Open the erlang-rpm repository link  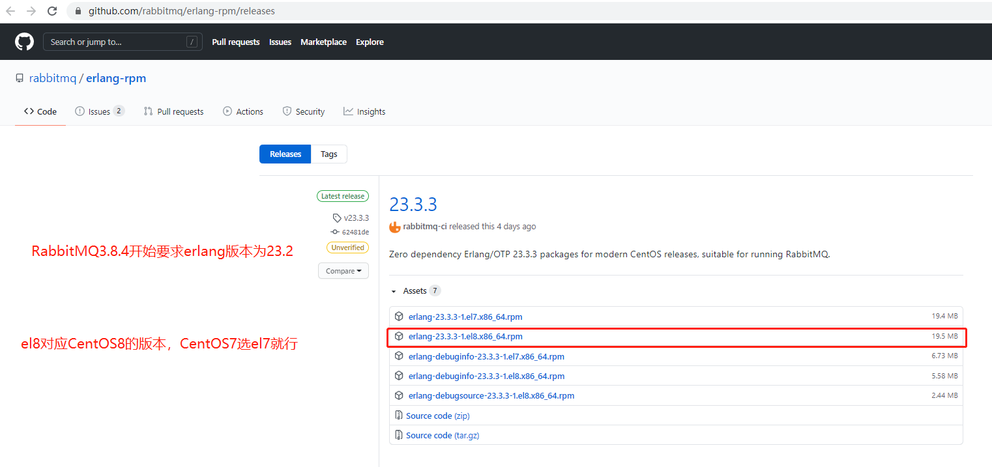pos(116,78)
